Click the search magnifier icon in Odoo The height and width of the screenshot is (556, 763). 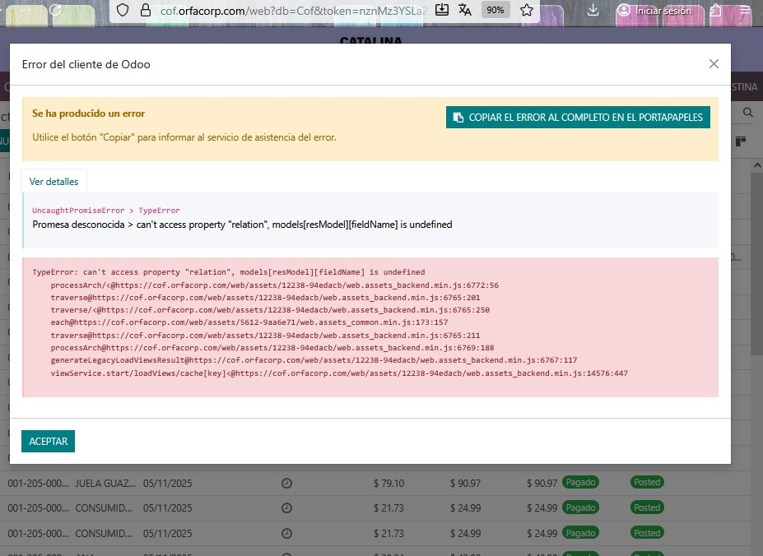tap(748, 113)
